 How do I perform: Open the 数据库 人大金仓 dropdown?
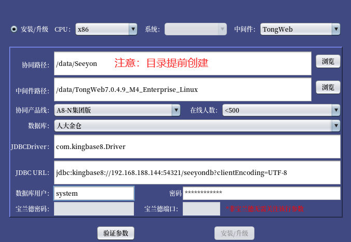pyautogui.click(x=197, y=126)
